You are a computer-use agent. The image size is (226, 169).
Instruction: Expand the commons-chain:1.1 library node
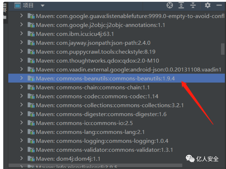pos(21,87)
